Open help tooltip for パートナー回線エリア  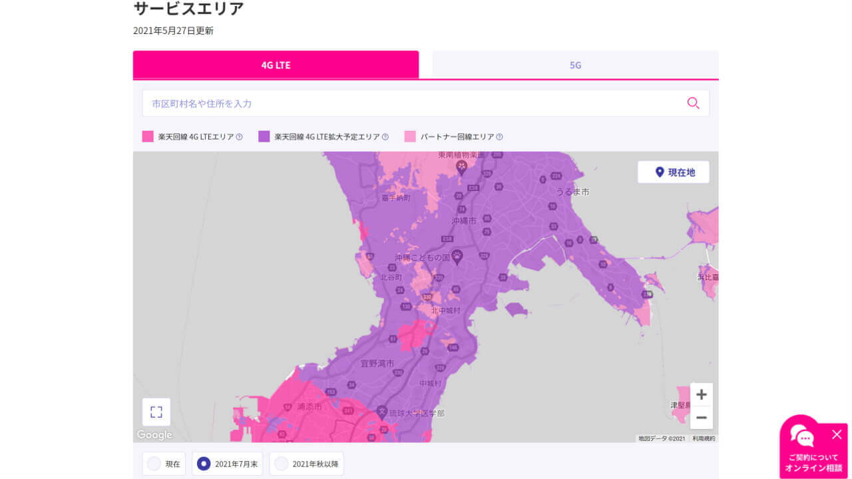pos(500,136)
